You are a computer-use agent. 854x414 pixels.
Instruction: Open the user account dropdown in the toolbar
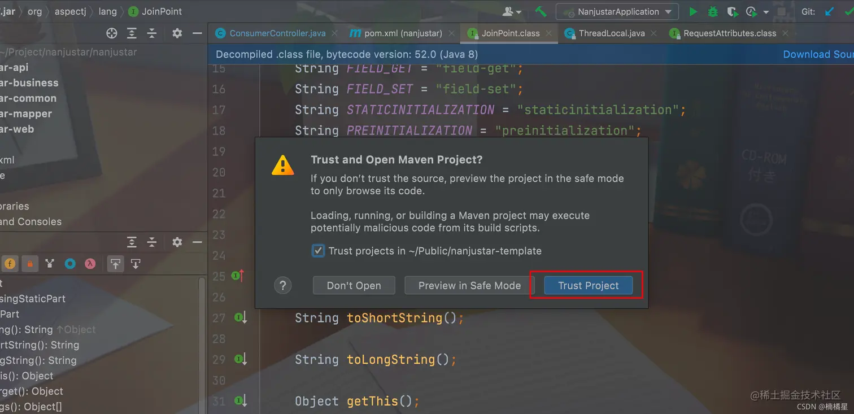[512, 11]
